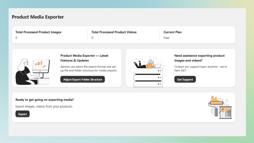Click the paint roller illustration

coord(216,105)
